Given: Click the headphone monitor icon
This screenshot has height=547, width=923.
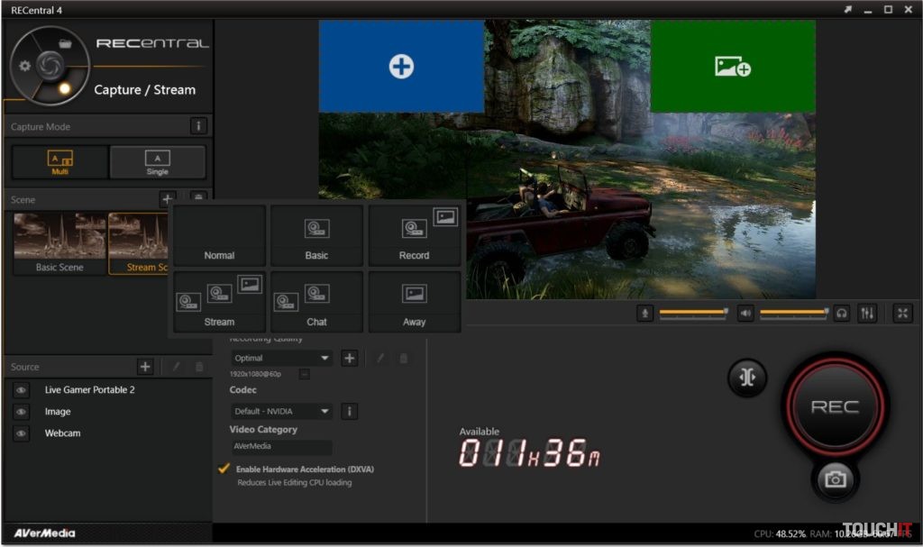Looking at the screenshot, I should 842,313.
